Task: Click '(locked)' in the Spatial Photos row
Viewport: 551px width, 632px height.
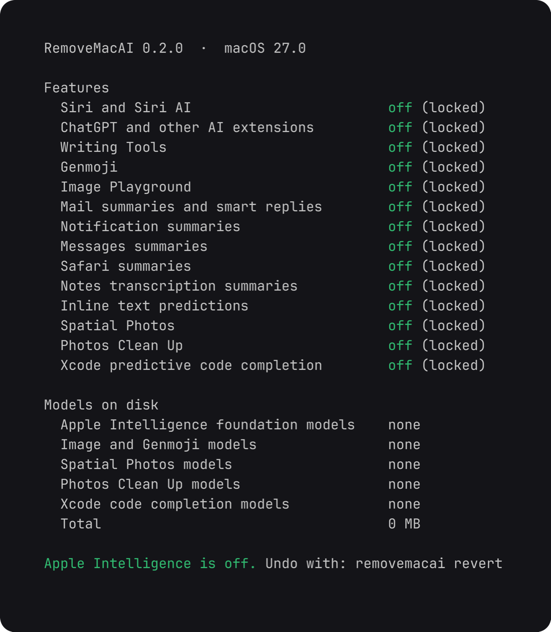Action: (x=453, y=326)
